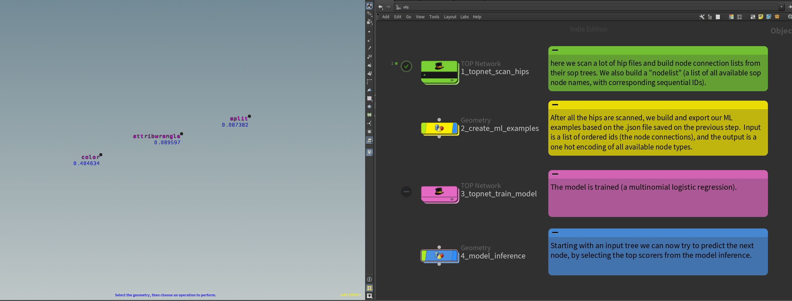Click the add background image icon
The image size is (792, 301).
click(769, 17)
